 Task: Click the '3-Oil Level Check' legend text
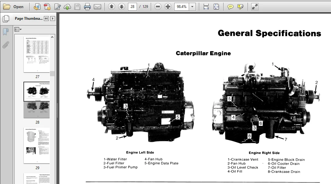pyautogui.click(x=243, y=167)
